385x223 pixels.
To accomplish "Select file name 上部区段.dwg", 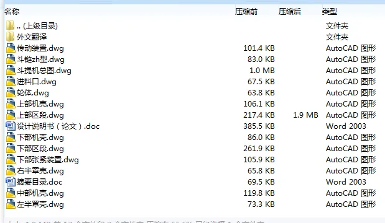I will (x=40, y=115).
